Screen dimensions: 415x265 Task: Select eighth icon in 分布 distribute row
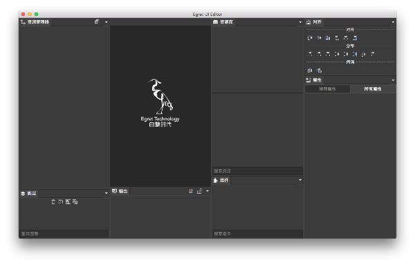(373, 54)
